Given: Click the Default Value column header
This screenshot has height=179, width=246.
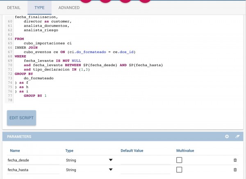Looking at the screenshot, I should 132,150.
